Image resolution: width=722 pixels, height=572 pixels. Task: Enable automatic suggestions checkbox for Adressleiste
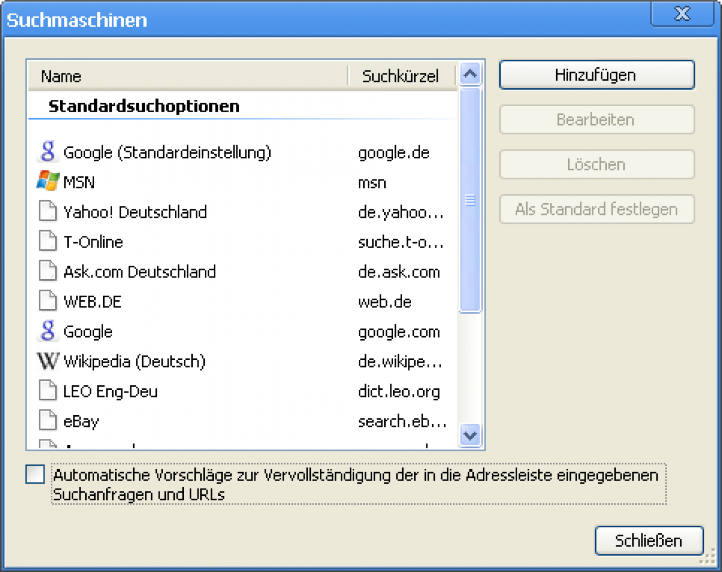(35, 474)
